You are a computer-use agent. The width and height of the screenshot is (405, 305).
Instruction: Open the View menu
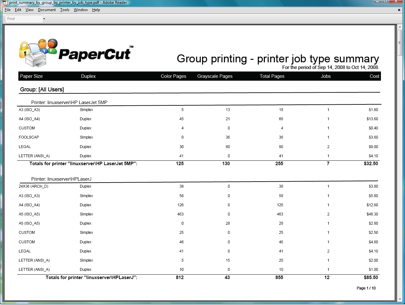point(29,10)
